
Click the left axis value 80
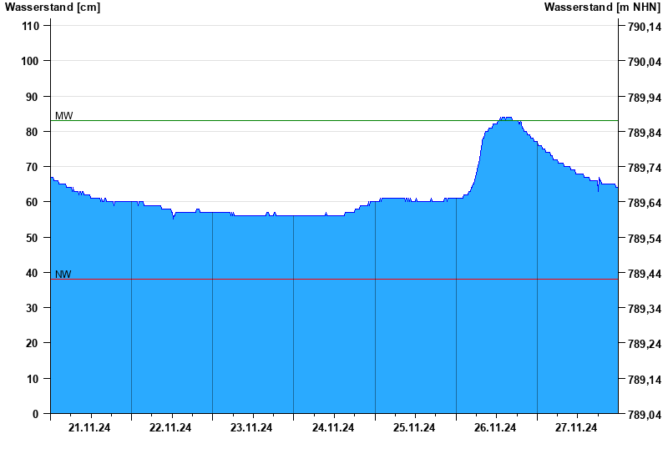(33, 132)
